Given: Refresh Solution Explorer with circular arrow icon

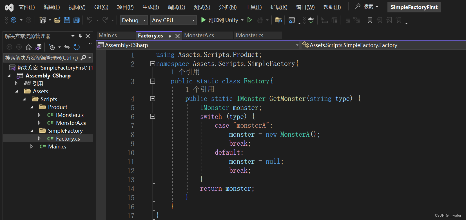Looking at the screenshot, I should click(77, 47).
